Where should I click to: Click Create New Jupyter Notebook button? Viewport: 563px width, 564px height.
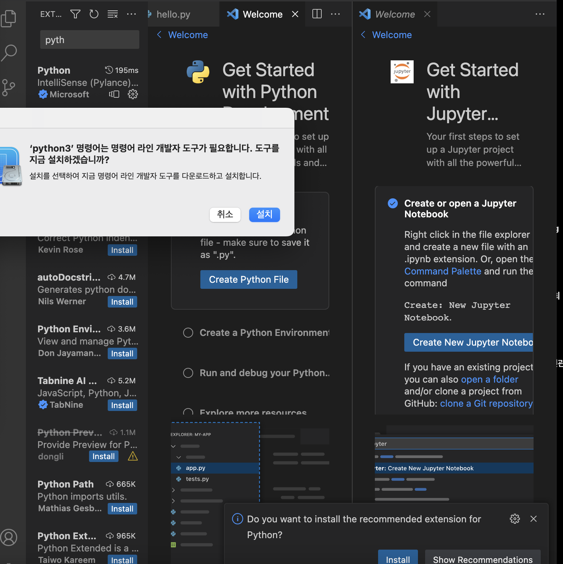(x=469, y=342)
